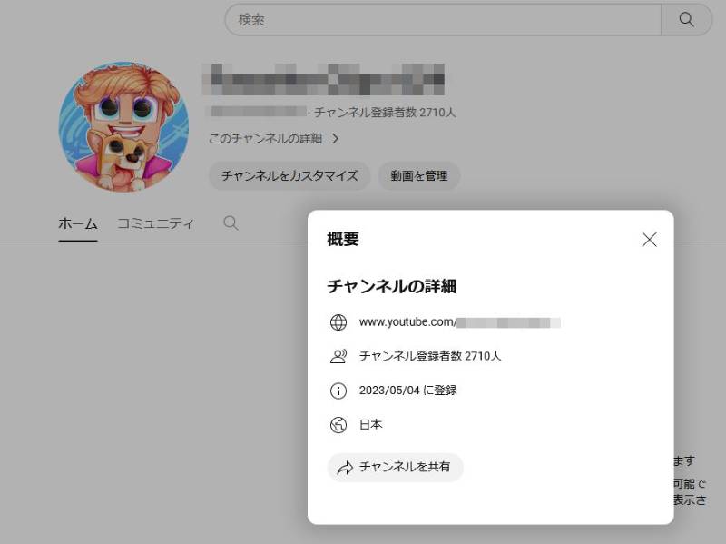726x544 pixels.
Task: Open 動画を管理 button
Action: tap(419, 175)
